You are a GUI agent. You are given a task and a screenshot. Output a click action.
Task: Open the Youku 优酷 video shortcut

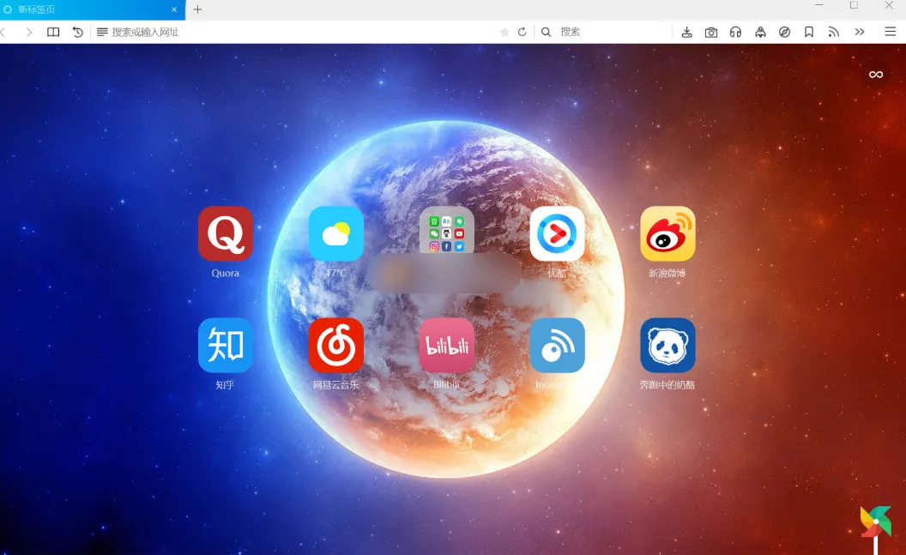click(x=557, y=232)
